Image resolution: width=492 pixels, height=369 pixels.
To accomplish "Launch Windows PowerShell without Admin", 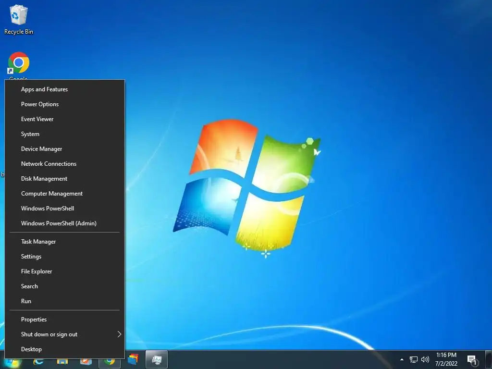I will pyautogui.click(x=65, y=209).
